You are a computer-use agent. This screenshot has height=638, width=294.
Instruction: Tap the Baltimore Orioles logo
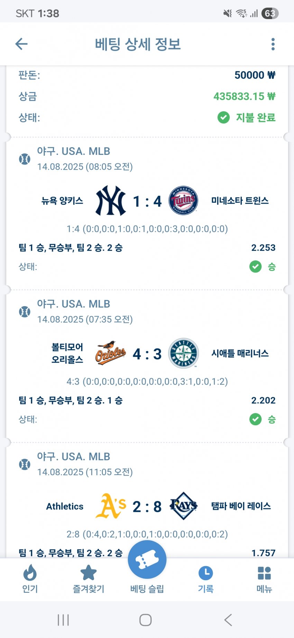111,353
